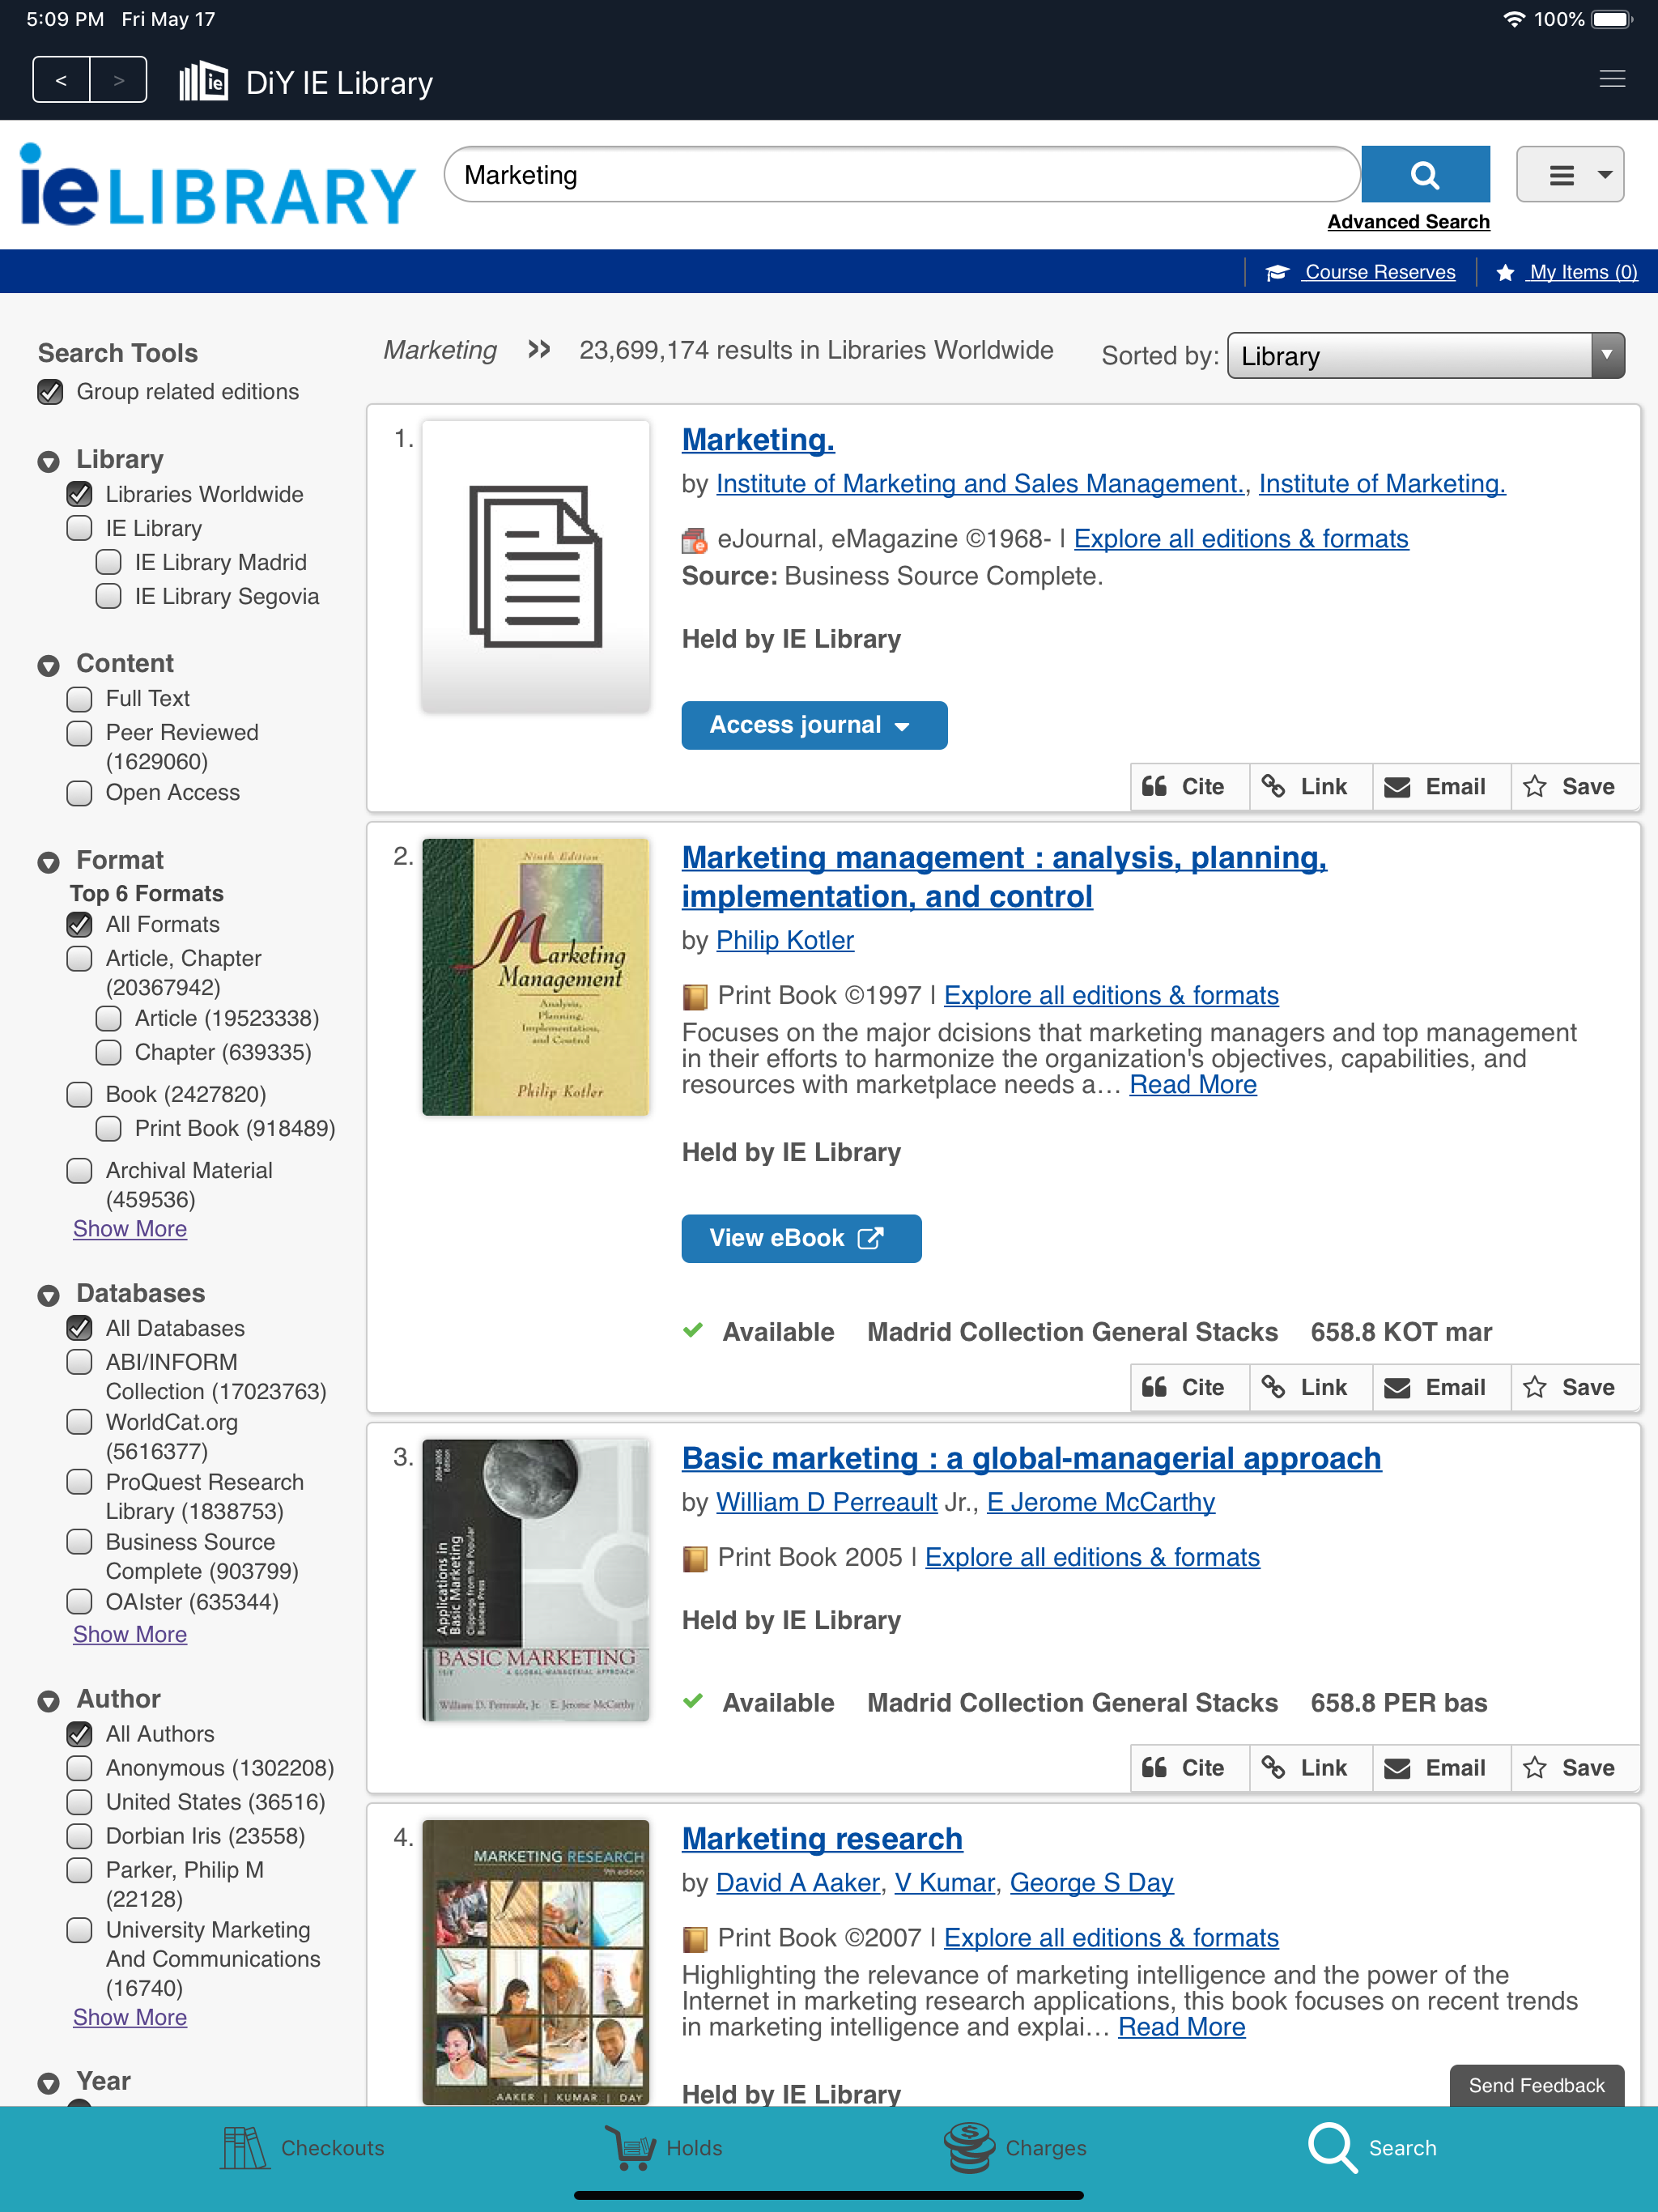Open Checkouts in the bottom bar
The width and height of the screenshot is (1658, 2212).
tap(303, 2147)
